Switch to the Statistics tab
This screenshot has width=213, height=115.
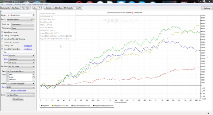(58, 8)
